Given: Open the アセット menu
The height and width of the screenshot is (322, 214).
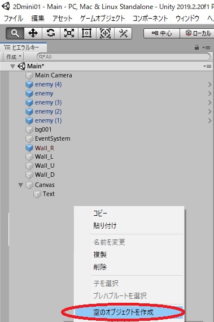Looking at the screenshot, I should pos(62,19).
